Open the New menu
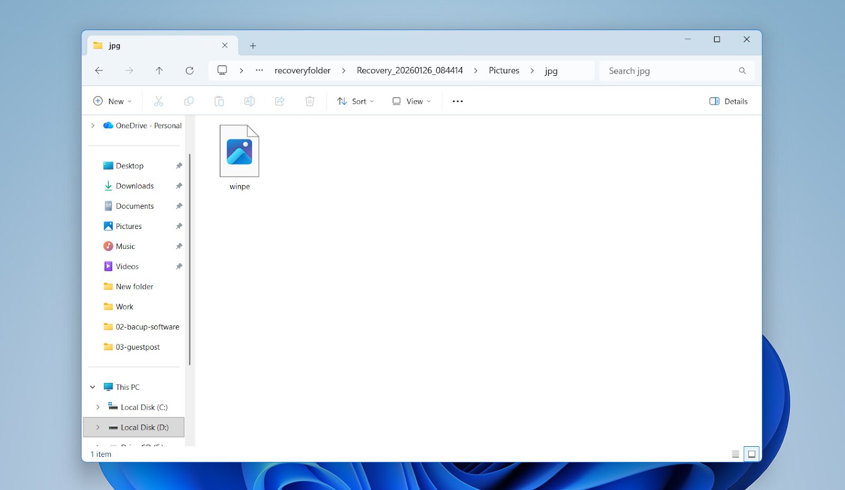The height and width of the screenshot is (490, 845). coord(112,101)
